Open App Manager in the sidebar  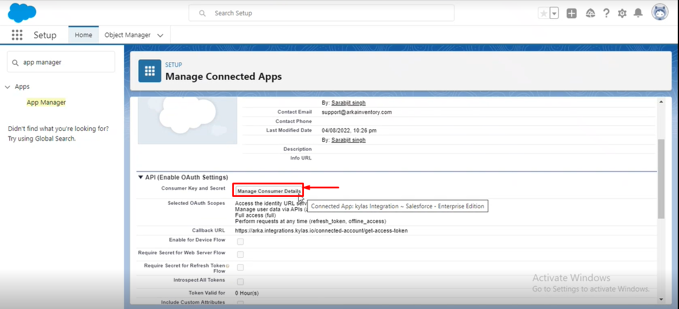click(46, 102)
